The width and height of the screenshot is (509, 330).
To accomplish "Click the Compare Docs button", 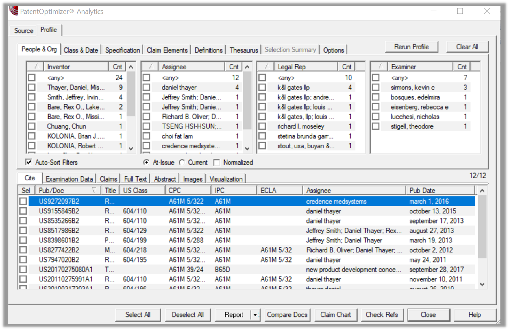I will 287,315.
